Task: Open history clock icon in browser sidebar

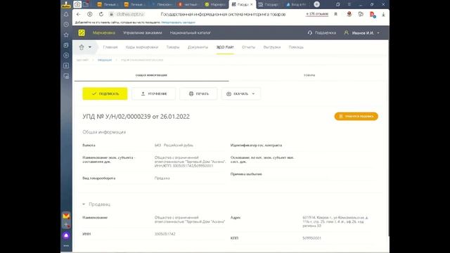Action: pyautogui.click(x=66, y=25)
